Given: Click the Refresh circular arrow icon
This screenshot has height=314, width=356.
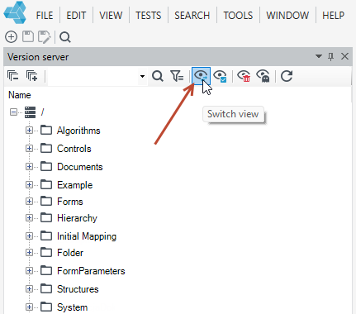Looking at the screenshot, I should click(287, 76).
